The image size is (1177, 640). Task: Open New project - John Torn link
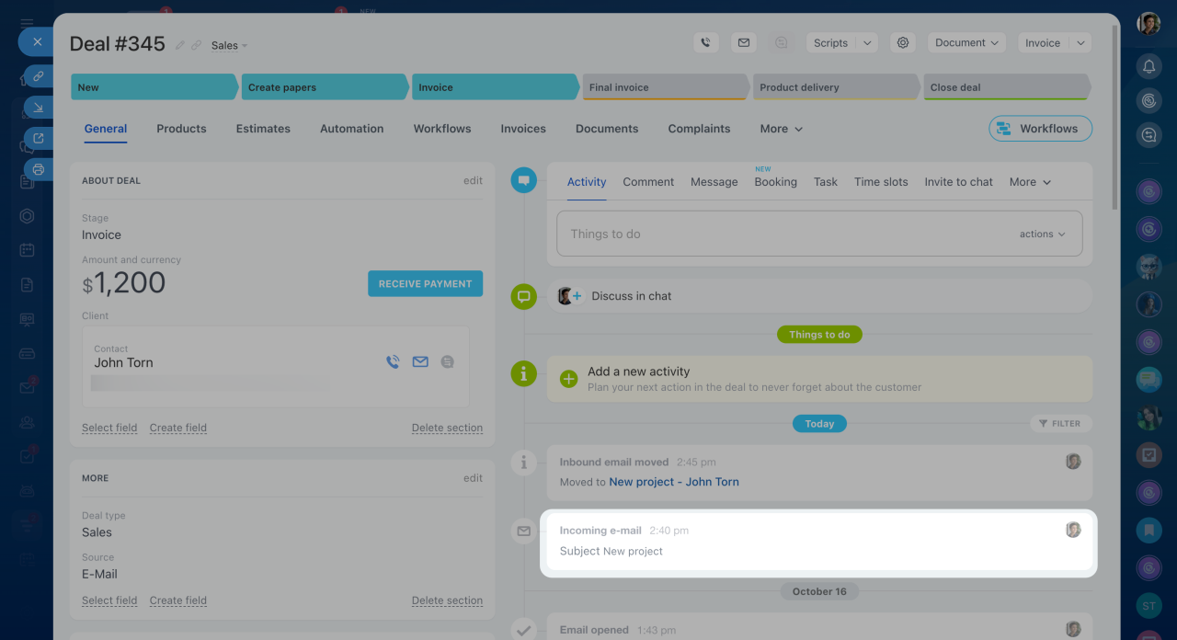673,482
